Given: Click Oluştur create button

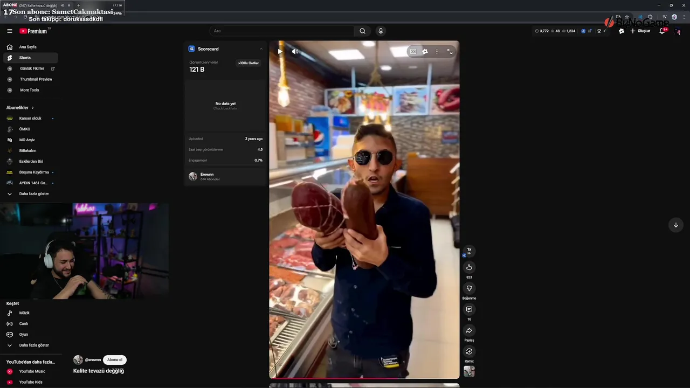Looking at the screenshot, I should click(x=640, y=31).
